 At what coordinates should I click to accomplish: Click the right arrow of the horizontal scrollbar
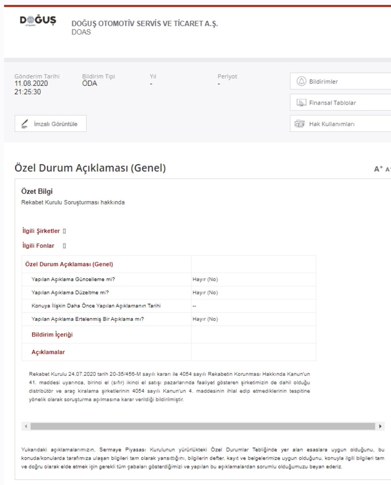380,426
